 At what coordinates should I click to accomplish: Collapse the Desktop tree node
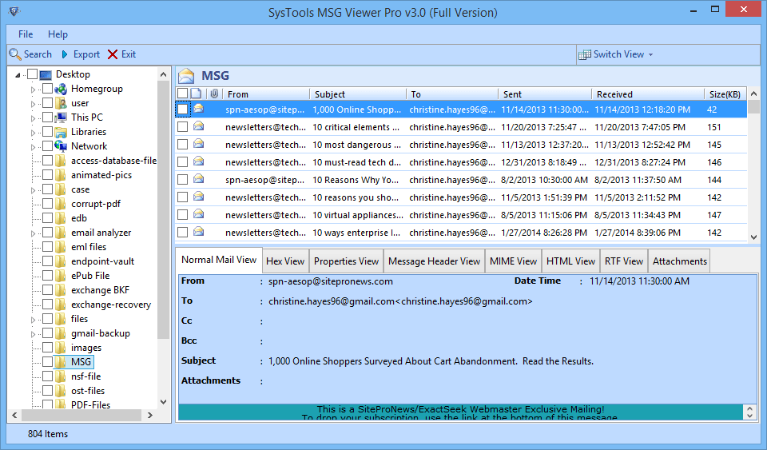(18, 75)
